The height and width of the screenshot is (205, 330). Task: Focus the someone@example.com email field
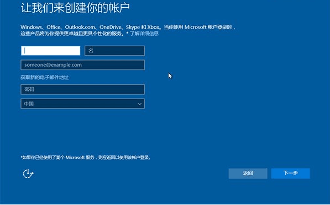tap(82, 65)
